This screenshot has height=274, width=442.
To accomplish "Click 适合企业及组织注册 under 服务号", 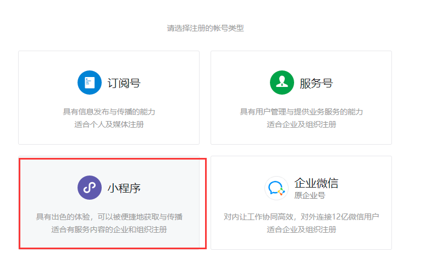I will click(x=301, y=124).
